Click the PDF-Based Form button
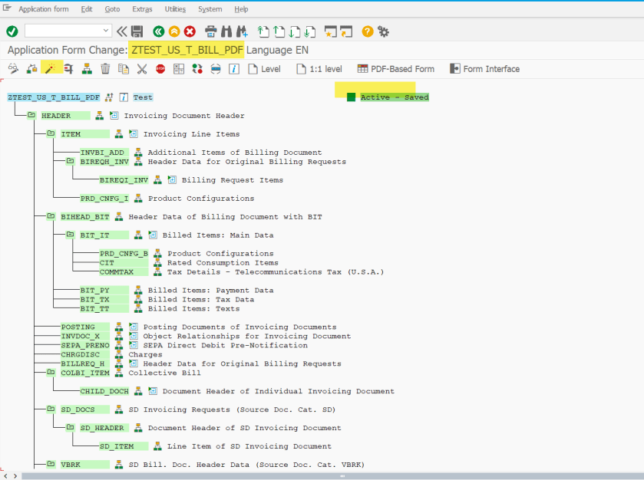This screenshot has width=644, height=480. click(395, 69)
